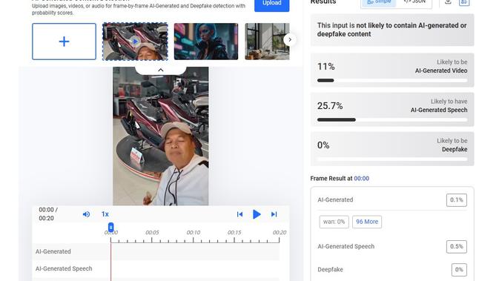Download the results with the download icon

pyautogui.click(x=448, y=2)
